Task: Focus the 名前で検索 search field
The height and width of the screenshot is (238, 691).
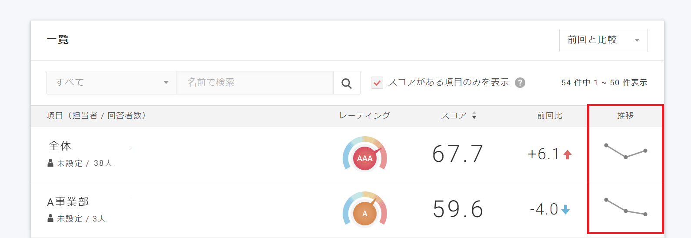Action: point(255,83)
